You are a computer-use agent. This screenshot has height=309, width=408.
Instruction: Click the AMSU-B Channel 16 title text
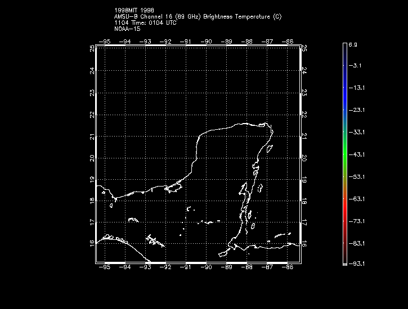198,17
